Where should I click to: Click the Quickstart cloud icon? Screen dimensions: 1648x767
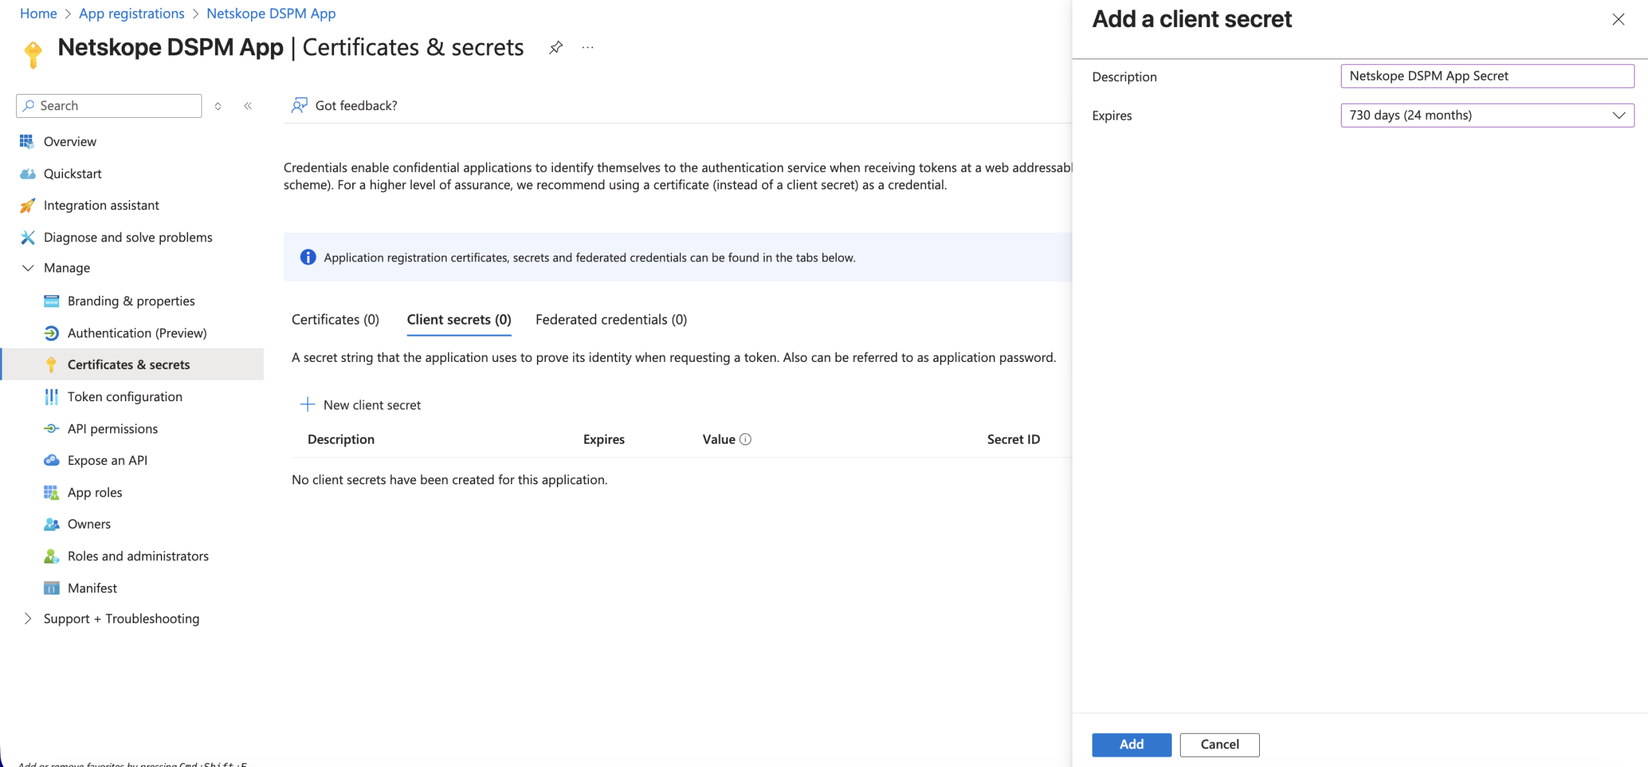tap(27, 173)
